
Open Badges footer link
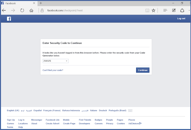point(98,120)
